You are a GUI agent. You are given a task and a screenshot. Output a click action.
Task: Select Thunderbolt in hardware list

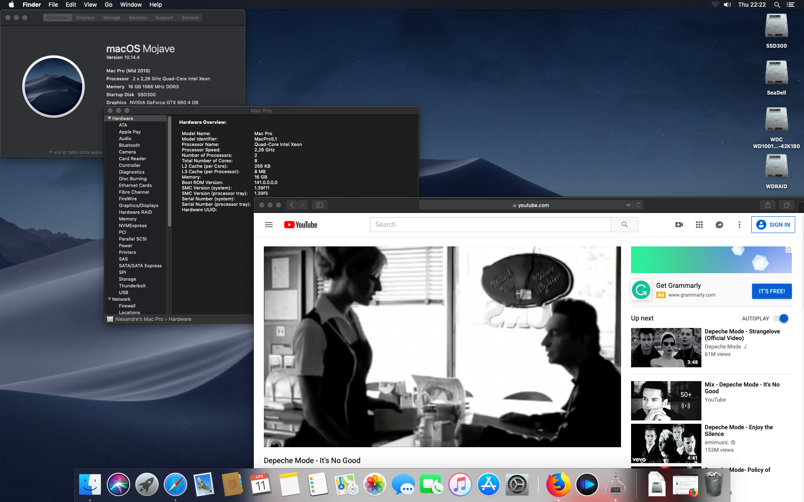coord(132,286)
